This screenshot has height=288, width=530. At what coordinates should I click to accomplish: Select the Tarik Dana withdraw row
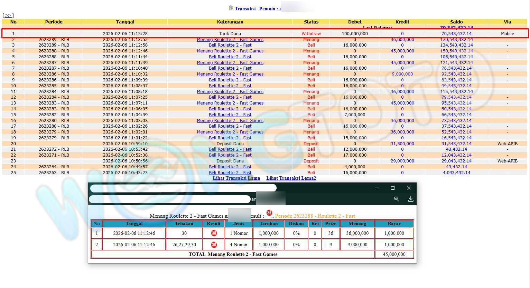click(x=230, y=34)
